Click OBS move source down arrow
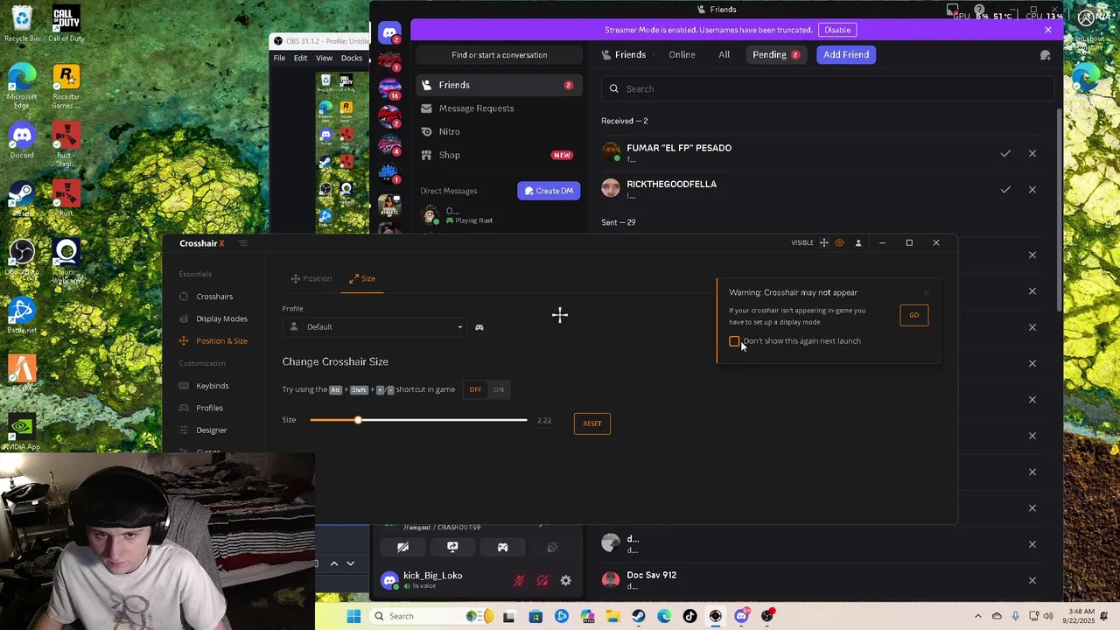Screen dimensions: 1120x630 [350, 563]
